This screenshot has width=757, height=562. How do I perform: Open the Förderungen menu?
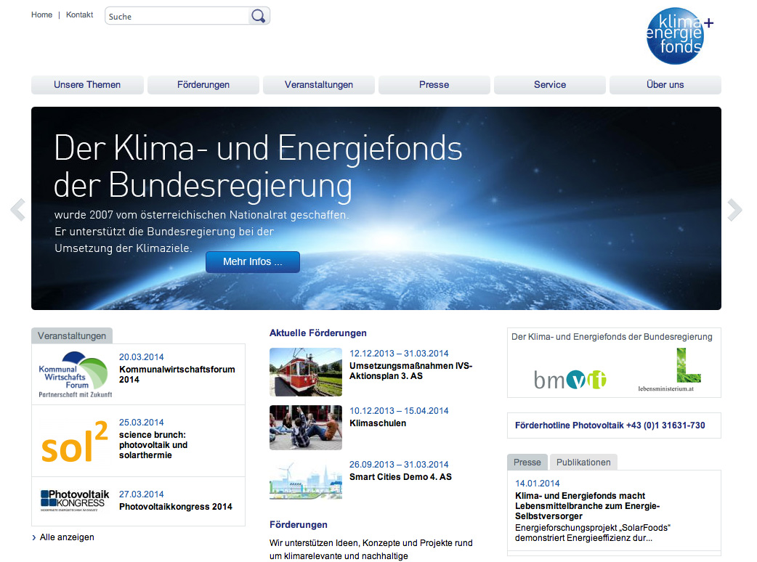[x=203, y=85]
